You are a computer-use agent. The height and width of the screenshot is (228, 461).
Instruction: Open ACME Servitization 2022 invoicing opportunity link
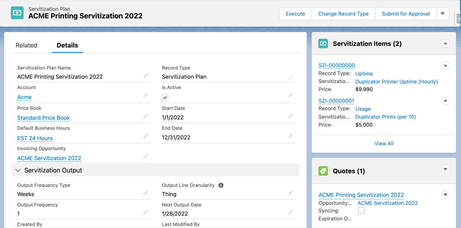tap(49, 158)
